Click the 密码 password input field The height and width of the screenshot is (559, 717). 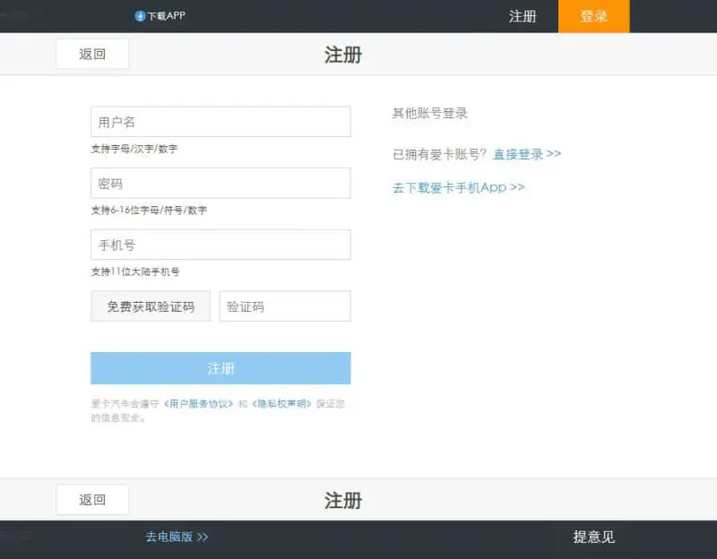[x=220, y=183]
